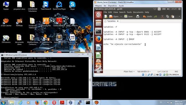This screenshot has height=105, width=186.
Task: Open Ubuntu system settings gear menu
Action: 179,9
